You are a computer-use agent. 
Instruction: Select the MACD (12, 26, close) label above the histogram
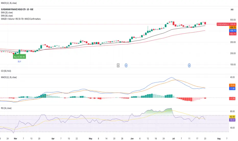[x=9, y=77]
